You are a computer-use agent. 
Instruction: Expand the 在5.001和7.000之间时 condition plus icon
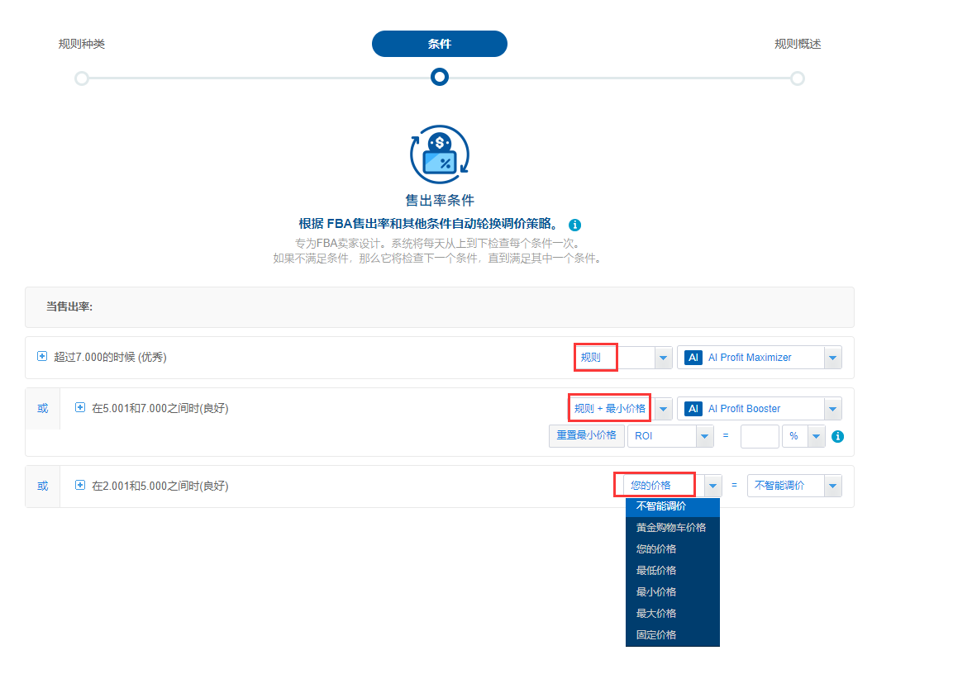[x=79, y=407]
